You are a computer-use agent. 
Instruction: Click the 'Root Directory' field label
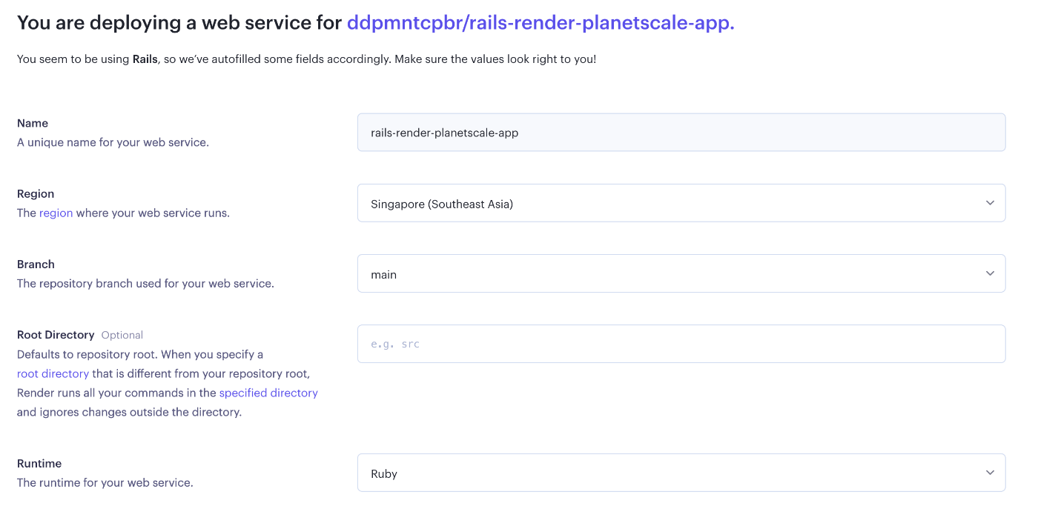pos(56,335)
